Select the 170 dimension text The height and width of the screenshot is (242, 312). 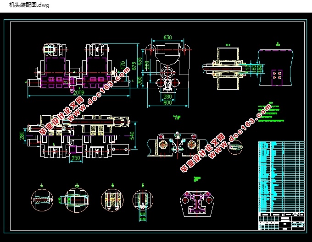tap(123, 65)
